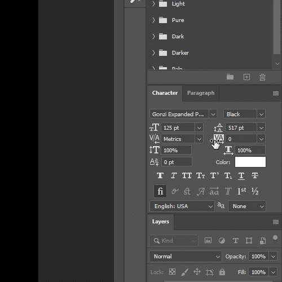Image resolution: width=282 pixels, height=282 pixels.
Task: Expand the Light swatch folder
Action: point(153,4)
